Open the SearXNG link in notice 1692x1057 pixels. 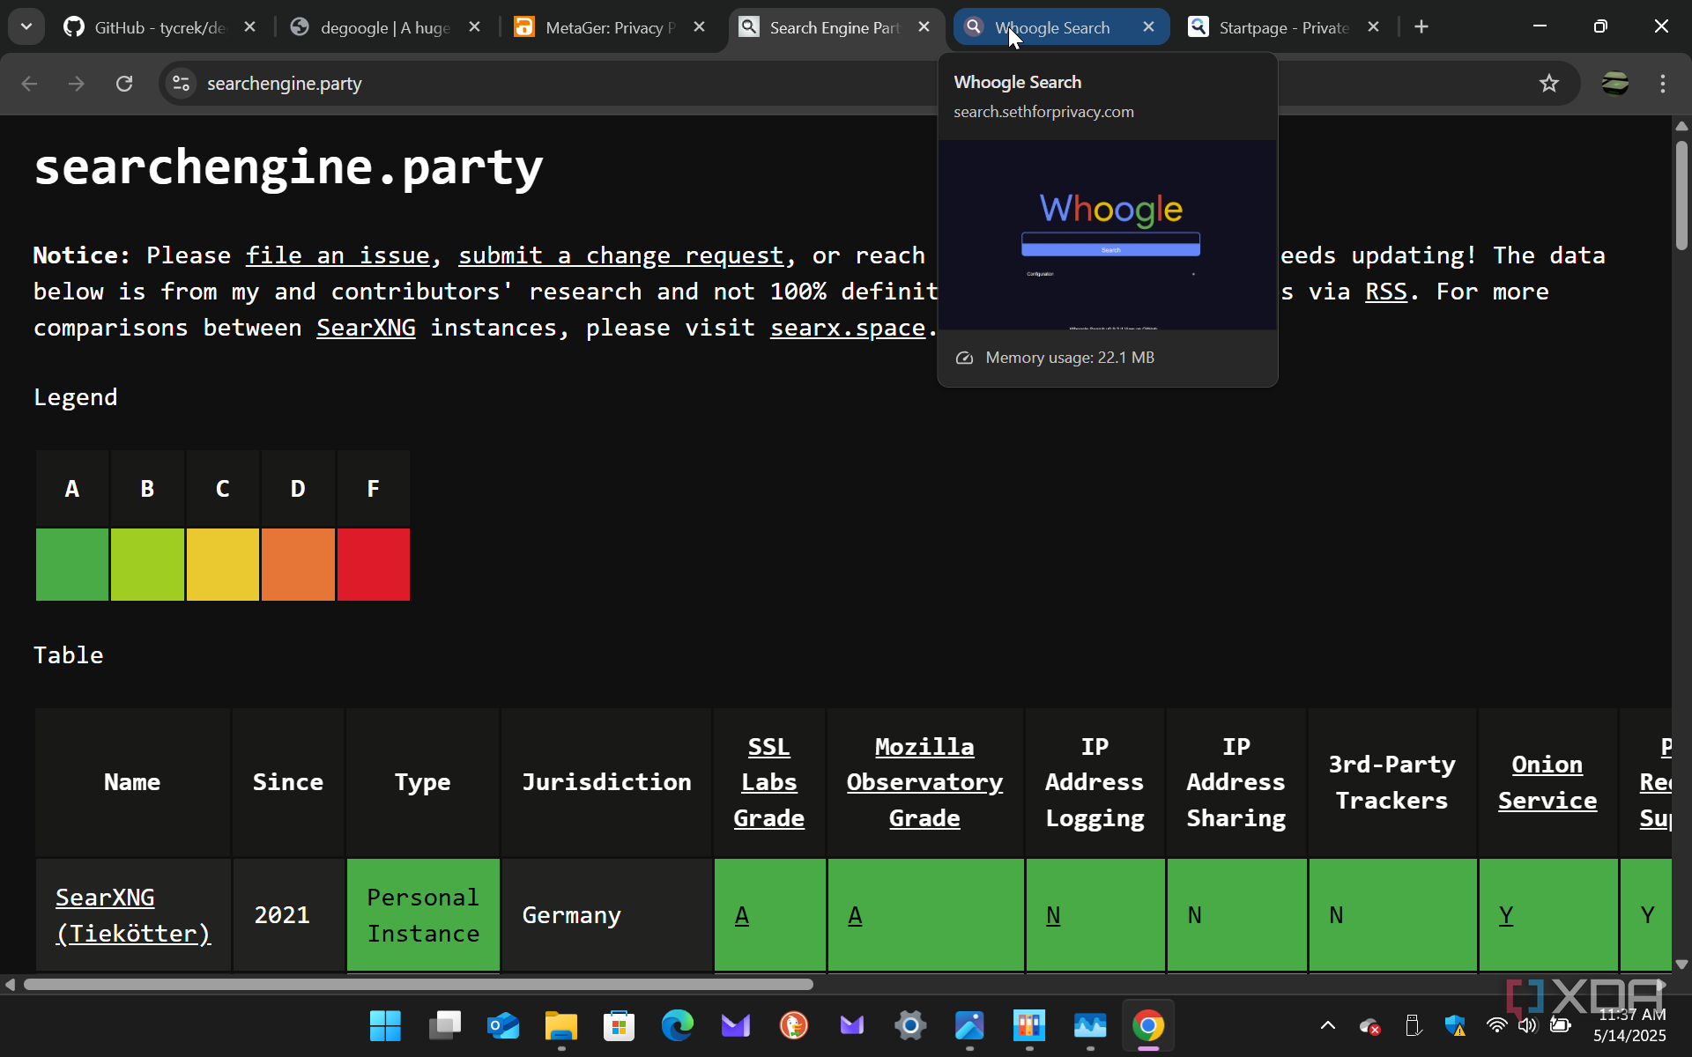pos(366,328)
